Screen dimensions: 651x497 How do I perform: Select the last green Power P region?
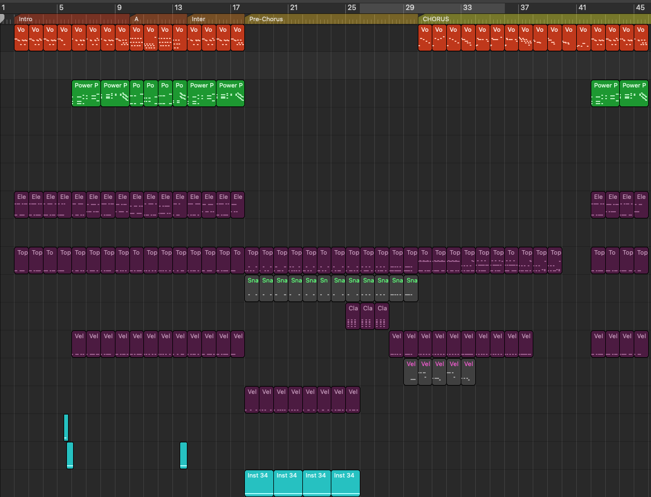click(x=634, y=93)
